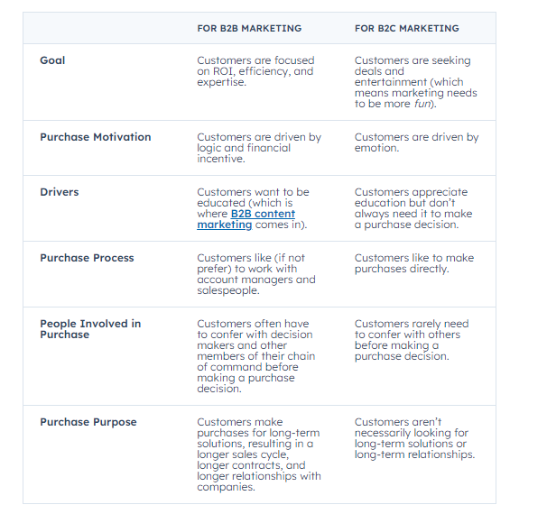
Task: Click the B2C Goal cell about entertainment
Action: pos(416,82)
